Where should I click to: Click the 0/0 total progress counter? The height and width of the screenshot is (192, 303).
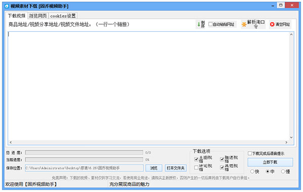point(148,153)
